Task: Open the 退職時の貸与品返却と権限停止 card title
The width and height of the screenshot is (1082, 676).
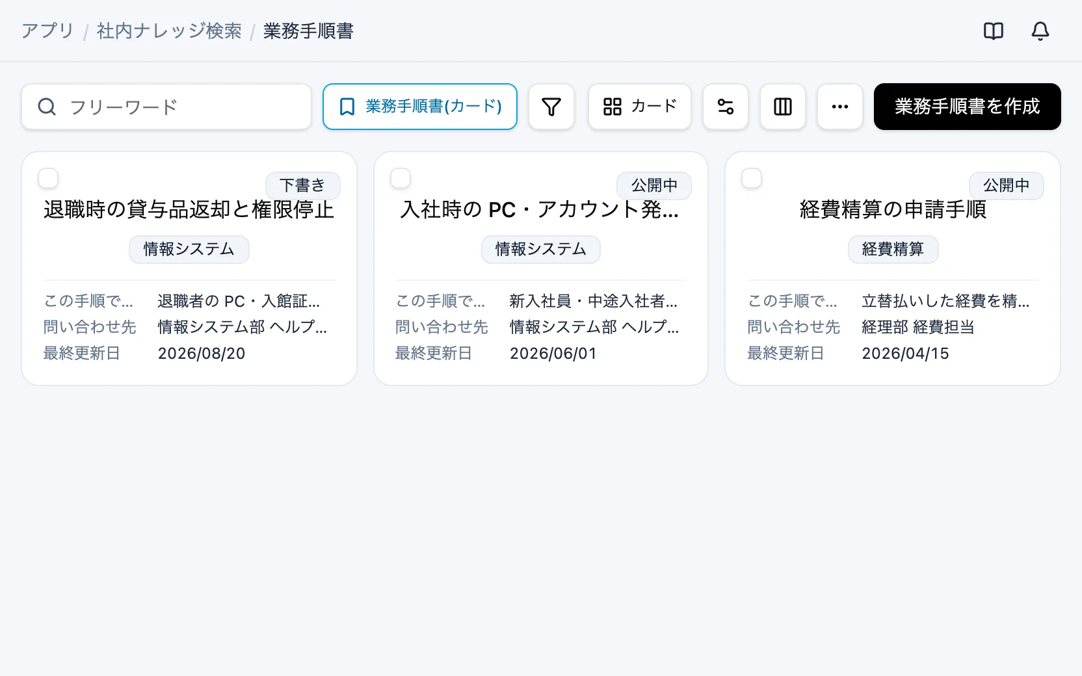Action: (x=189, y=209)
